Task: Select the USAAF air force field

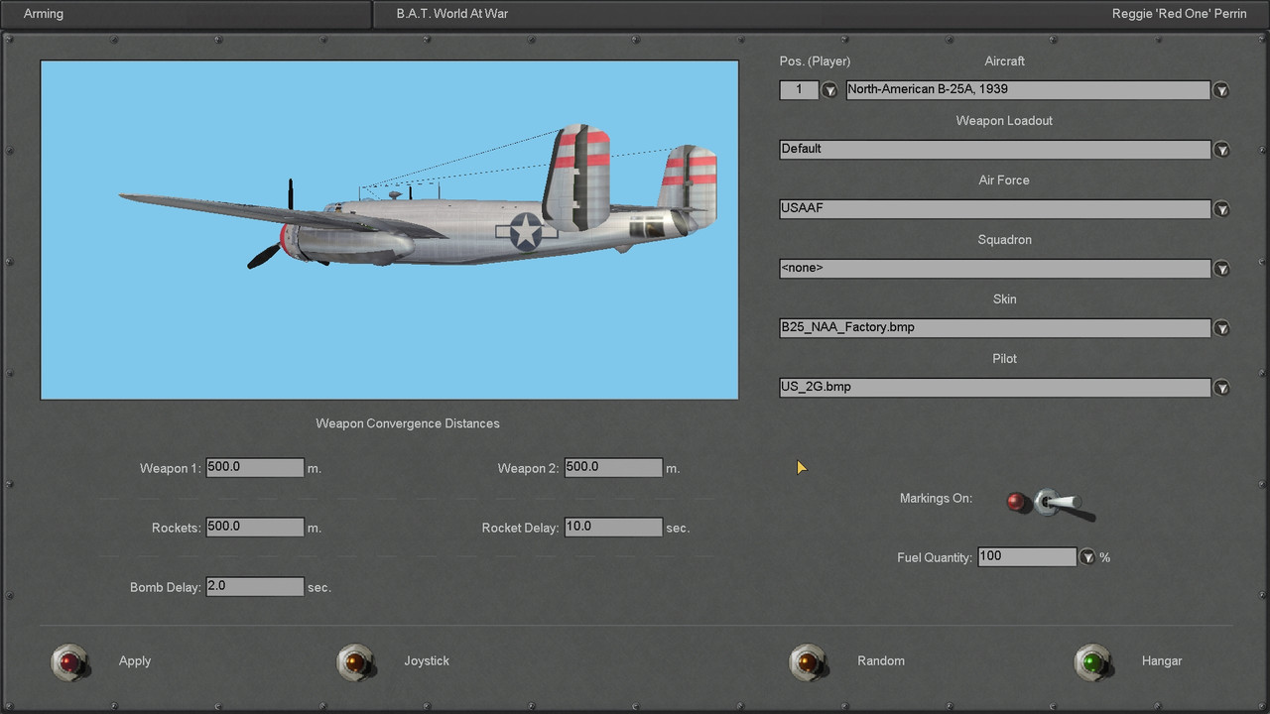Action: (x=995, y=208)
